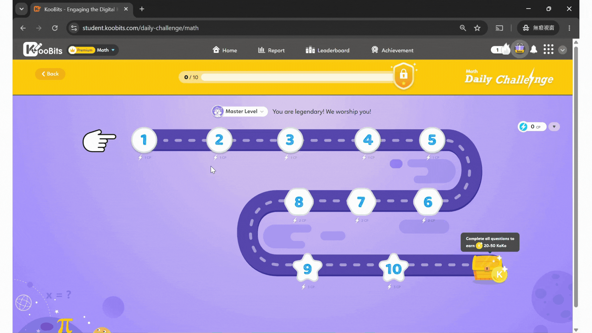The image size is (592, 333).
Task: Open question 4 on the challenge path
Action: 368,140
